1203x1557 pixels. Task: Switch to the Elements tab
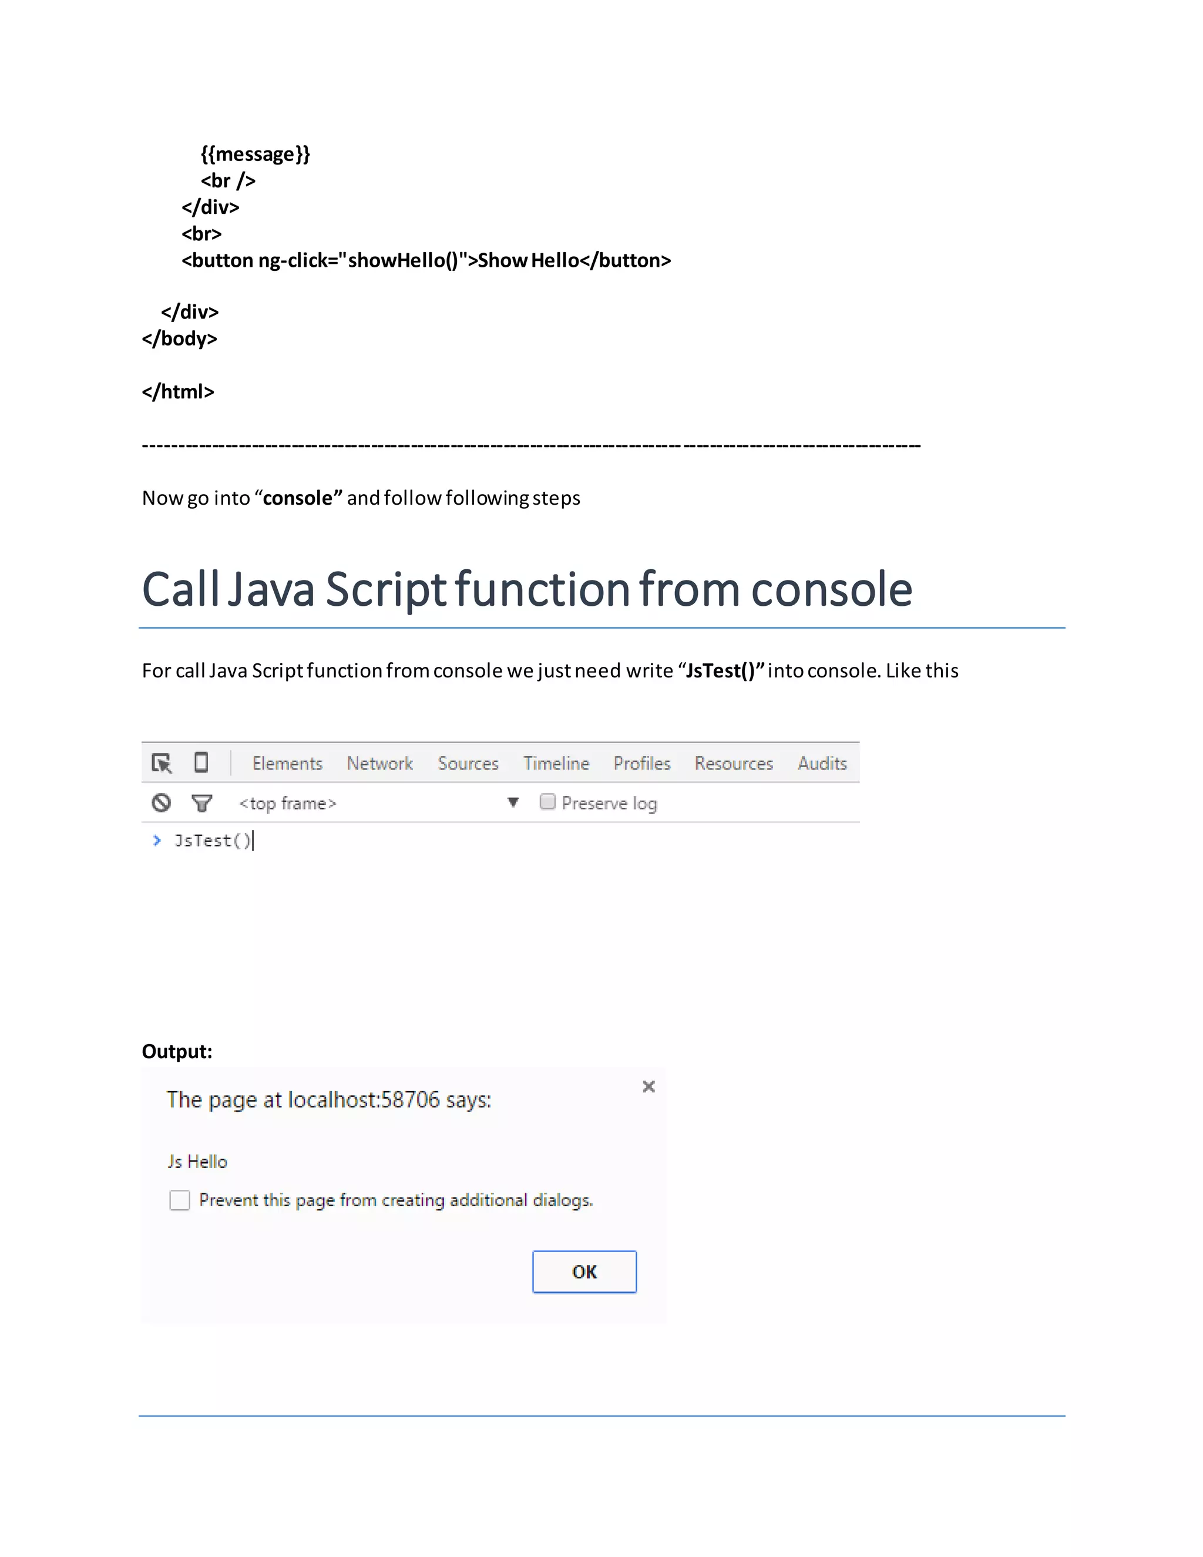click(287, 764)
